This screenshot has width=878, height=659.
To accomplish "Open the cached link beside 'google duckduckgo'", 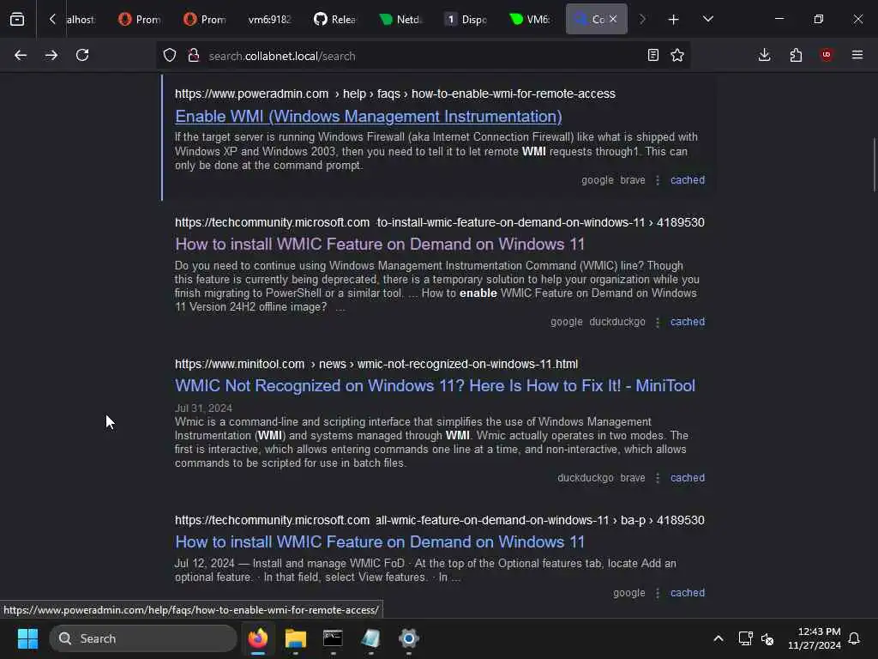I will click(688, 323).
